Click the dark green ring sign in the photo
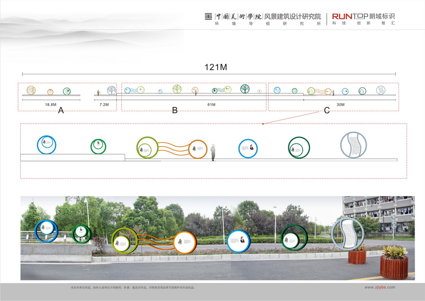Viewport: 425px width, 301px height. [x=294, y=238]
